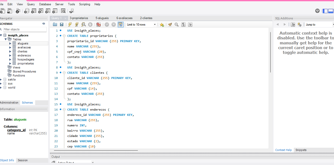334x165 pixels.
Task: Click the Explain execution plan magnifier icon
Action: click(83, 25)
